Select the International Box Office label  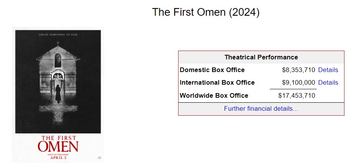coord(217,82)
